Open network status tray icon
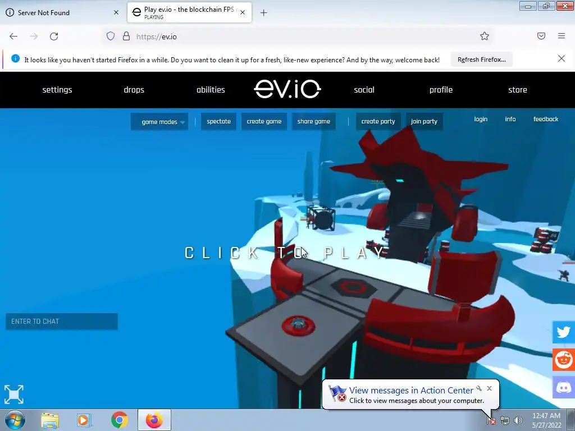This screenshot has width=575, height=431. [505, 421]
